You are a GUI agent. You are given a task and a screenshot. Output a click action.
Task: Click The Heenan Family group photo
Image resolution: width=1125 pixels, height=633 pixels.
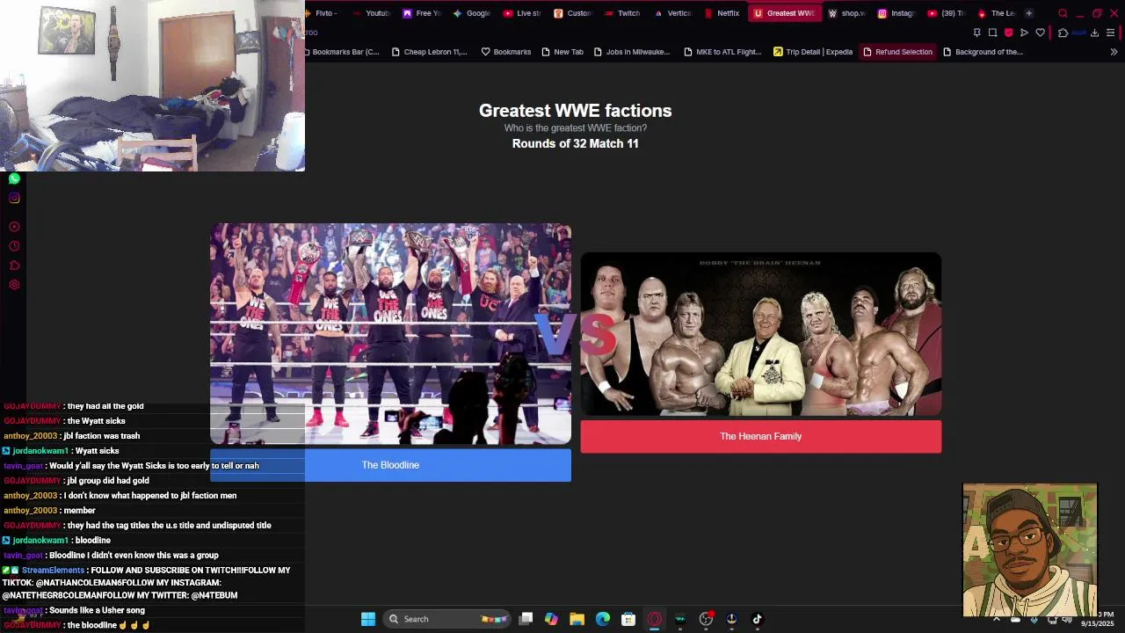tap(761, 334)
